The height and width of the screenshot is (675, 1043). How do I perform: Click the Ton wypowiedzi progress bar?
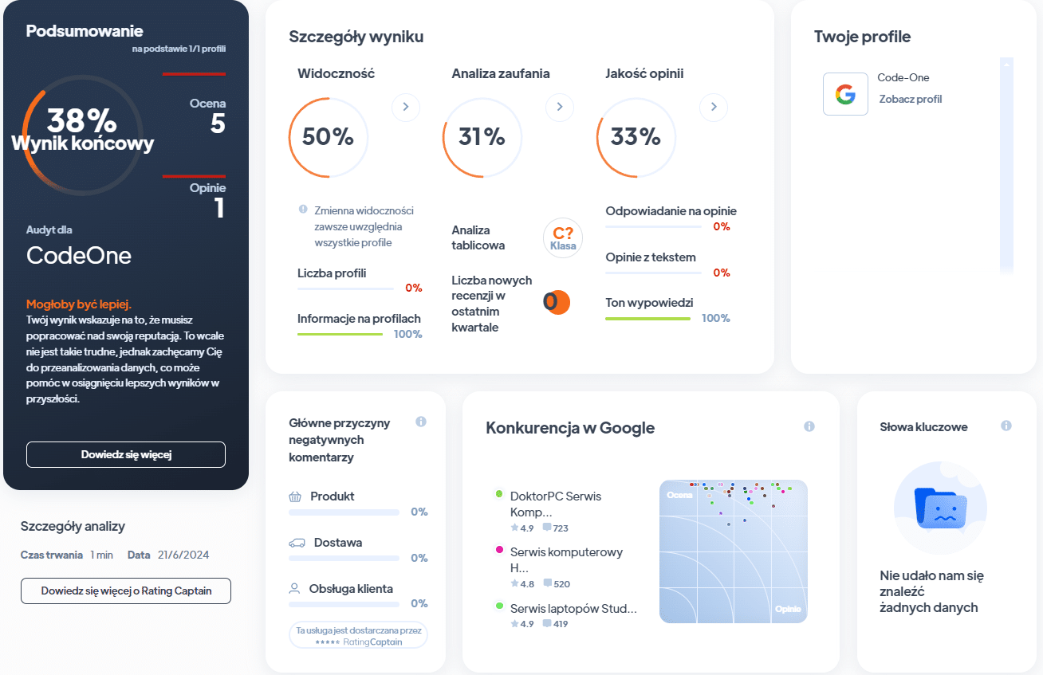point(647,318)
